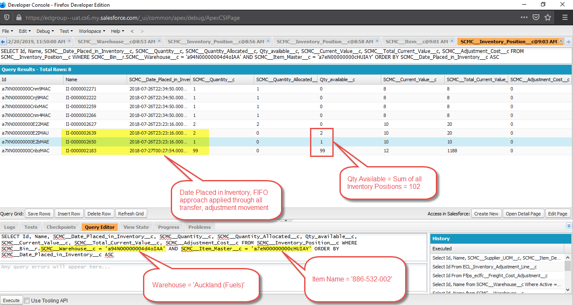Click the tracking protection shield icon
The height and width of the screenshot is (305, 573).
tap(7, 18)
